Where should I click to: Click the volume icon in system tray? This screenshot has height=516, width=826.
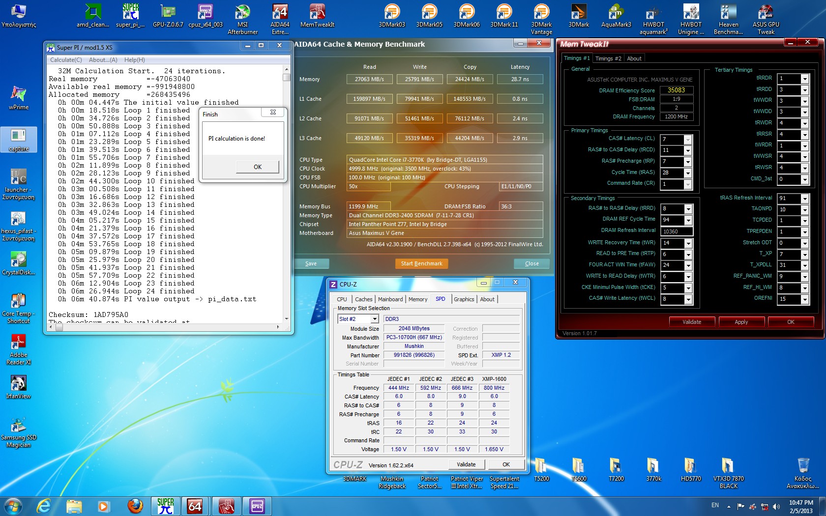point(776,506)
